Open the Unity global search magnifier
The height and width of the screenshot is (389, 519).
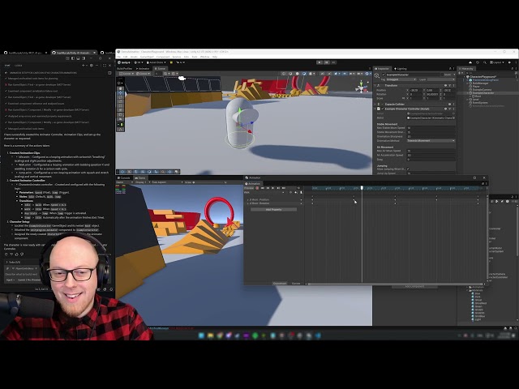click(485, 62)
